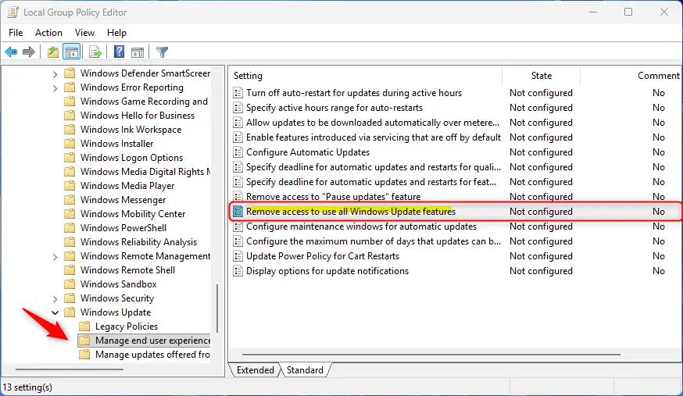The height and width of the screenshot is (396, 683).
Task: Expand Windows Defender SmartScreen node
Action: 55,74
